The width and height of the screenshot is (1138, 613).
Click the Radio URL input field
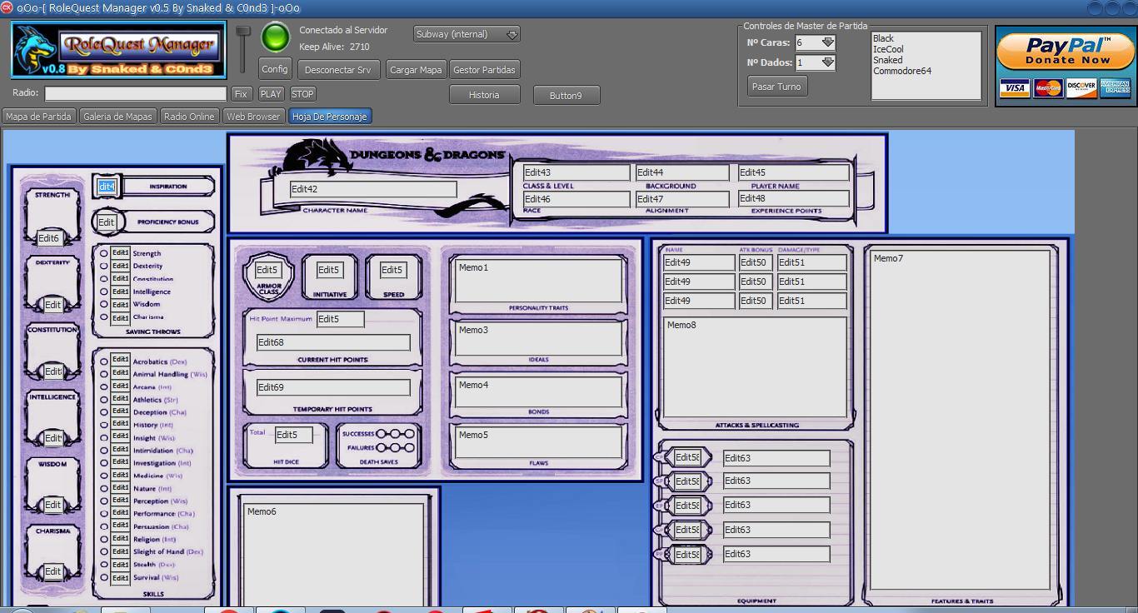136,94
